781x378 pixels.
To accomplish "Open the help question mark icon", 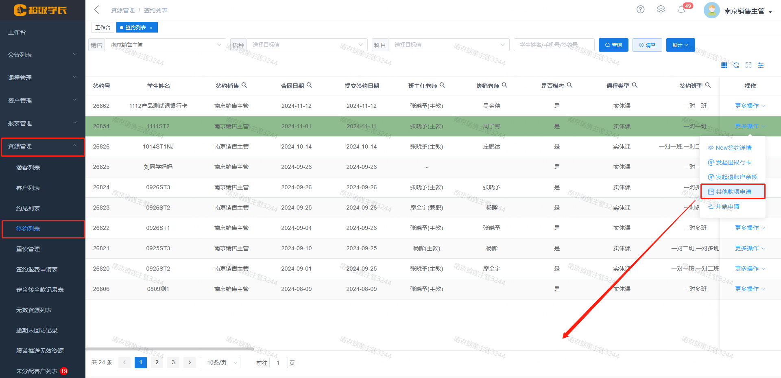I will coord(640,9).
